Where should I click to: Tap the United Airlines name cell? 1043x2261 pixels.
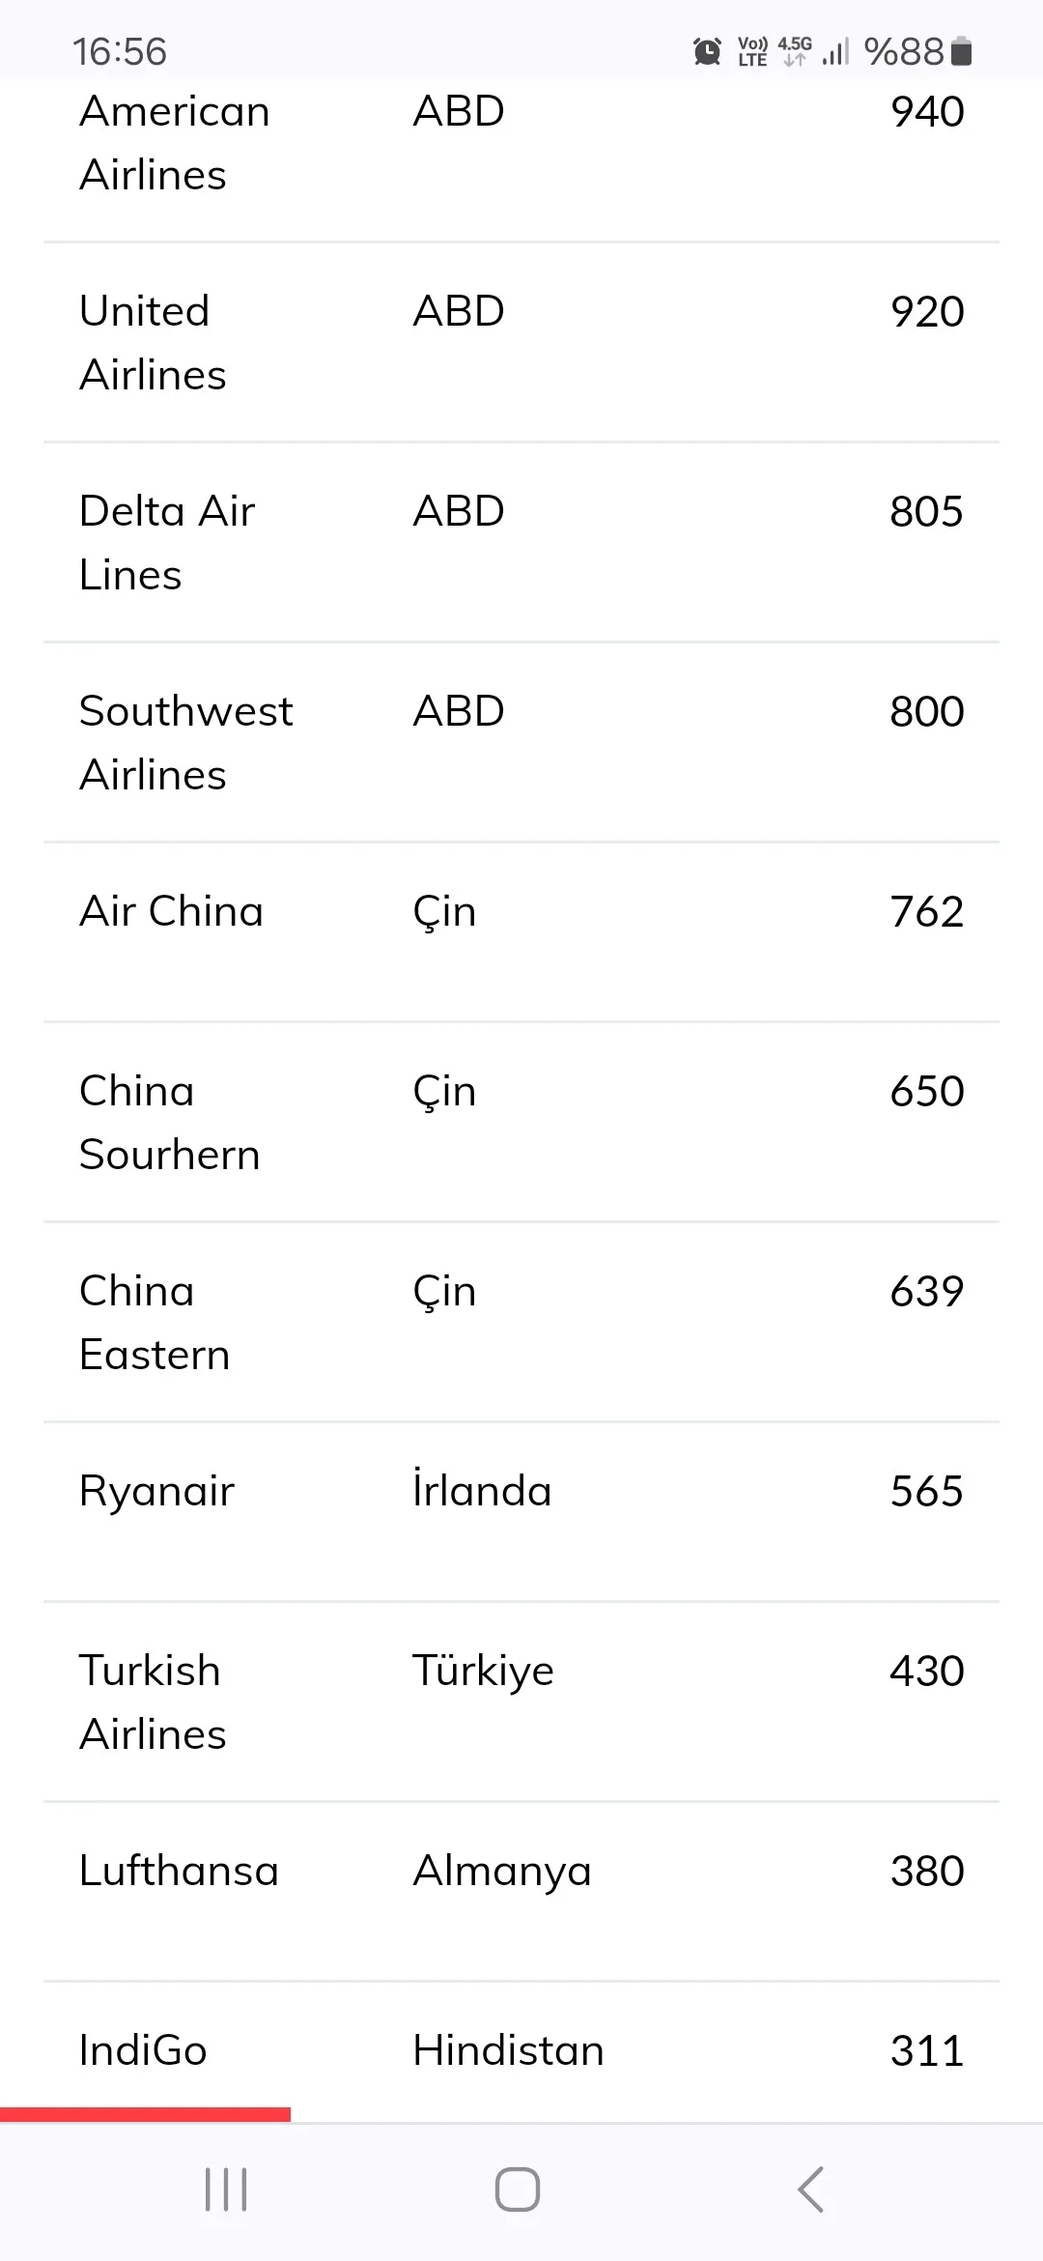[153, 343]
